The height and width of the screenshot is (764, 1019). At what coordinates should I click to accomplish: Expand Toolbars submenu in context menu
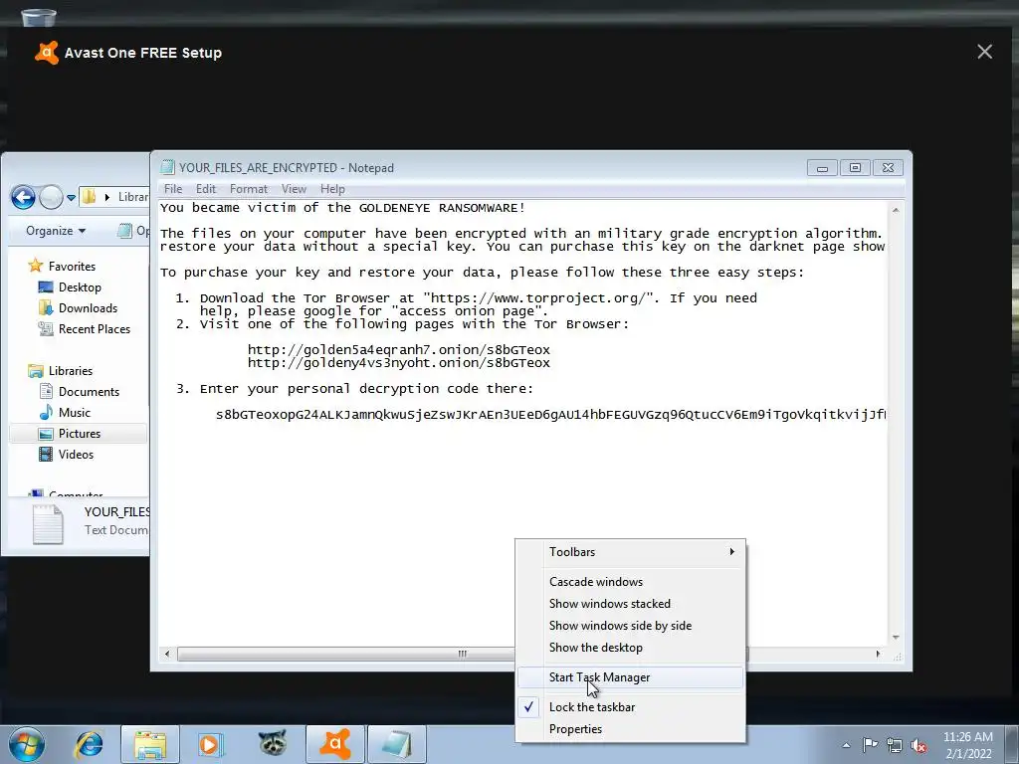tap(630, 551)
